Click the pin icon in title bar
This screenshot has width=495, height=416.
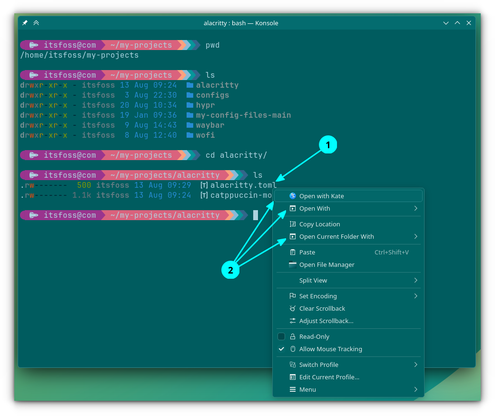pos(25,23)
